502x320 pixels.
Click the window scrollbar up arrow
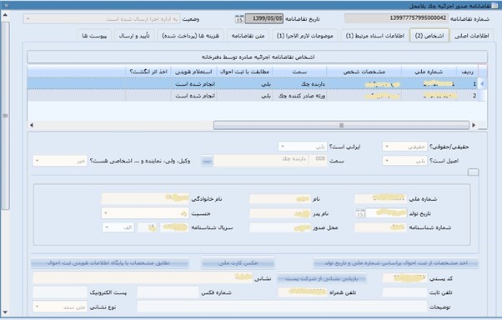click(x=5, y=15)
